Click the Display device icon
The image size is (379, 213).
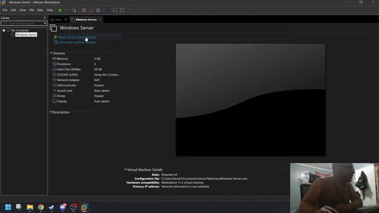click(54, 101)
